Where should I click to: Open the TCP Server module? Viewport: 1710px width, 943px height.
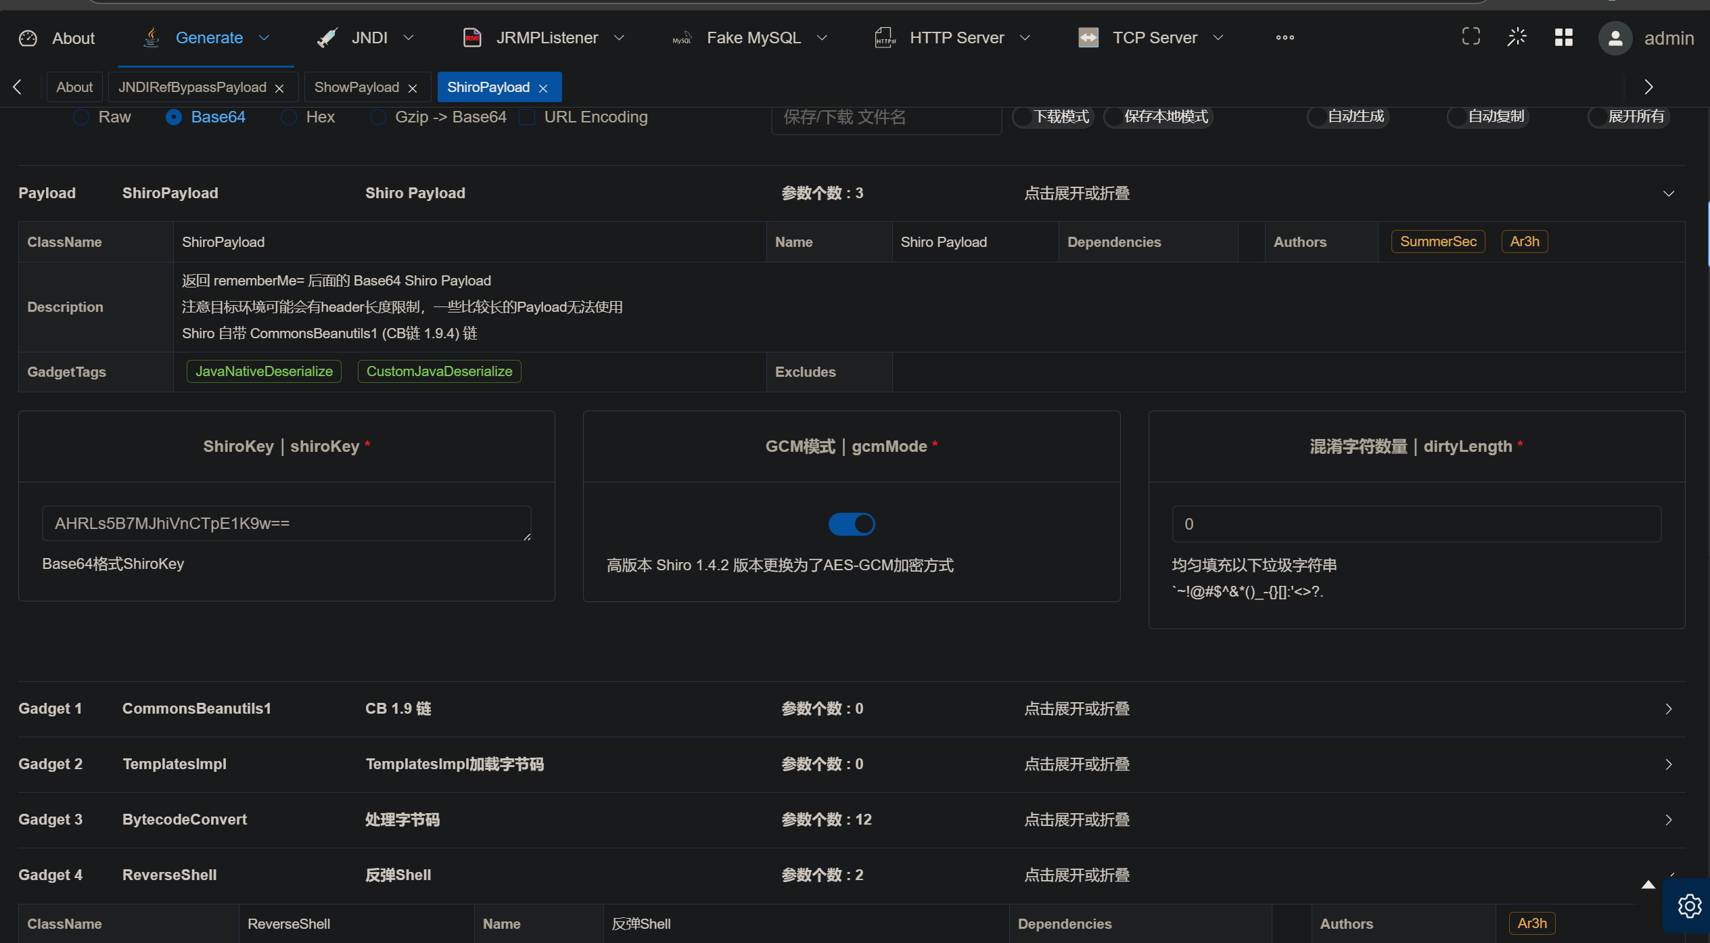click(x=1155, y=37)
